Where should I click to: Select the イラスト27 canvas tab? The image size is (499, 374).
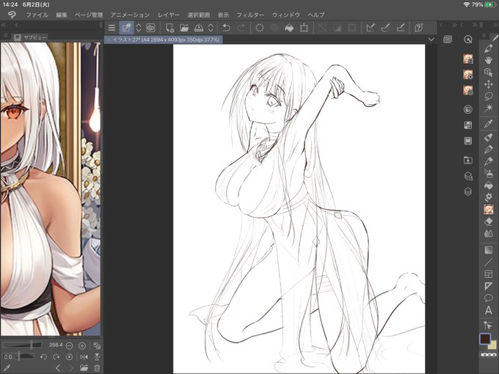164,40
